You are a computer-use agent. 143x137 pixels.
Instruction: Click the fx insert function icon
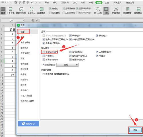[x=37, y=20]
